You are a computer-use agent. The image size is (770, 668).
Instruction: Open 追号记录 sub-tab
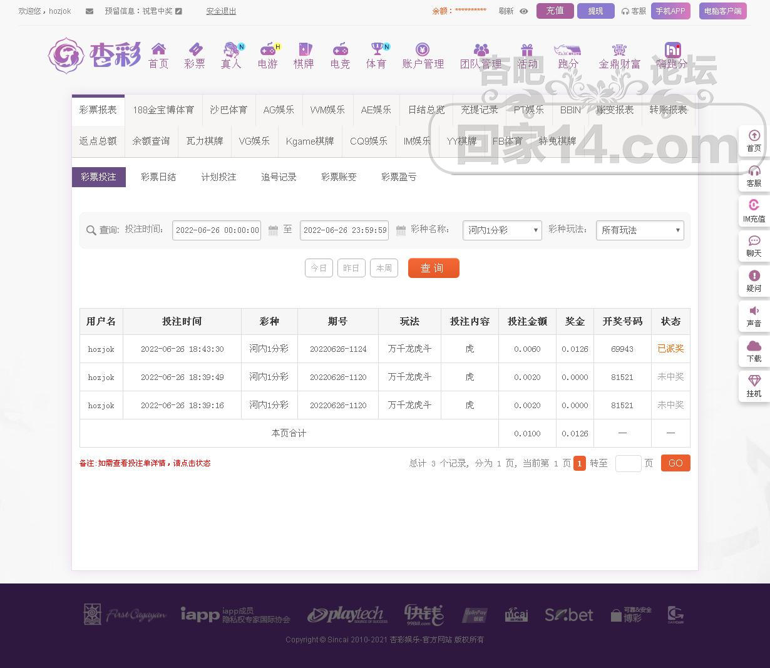coord(279,177)
